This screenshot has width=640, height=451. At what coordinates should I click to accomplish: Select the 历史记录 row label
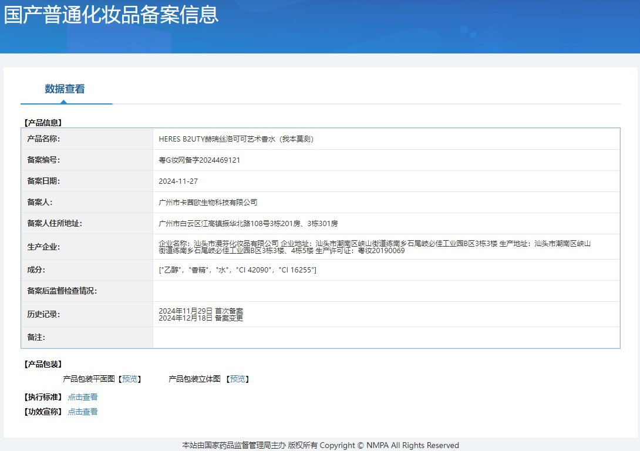point(43,314)
